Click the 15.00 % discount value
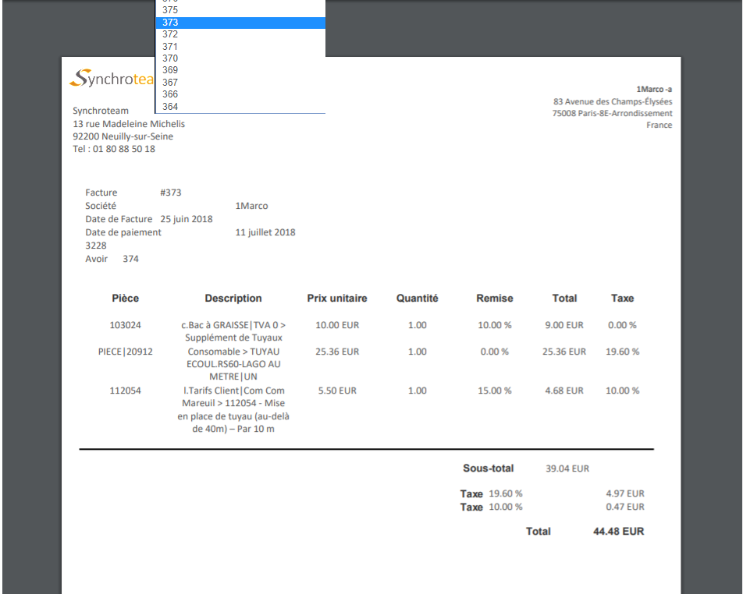Screen dimensions: 743x594 (495, 391)
